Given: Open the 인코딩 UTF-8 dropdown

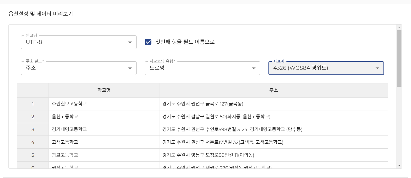Looking at the screenshot, I should 78,42.
